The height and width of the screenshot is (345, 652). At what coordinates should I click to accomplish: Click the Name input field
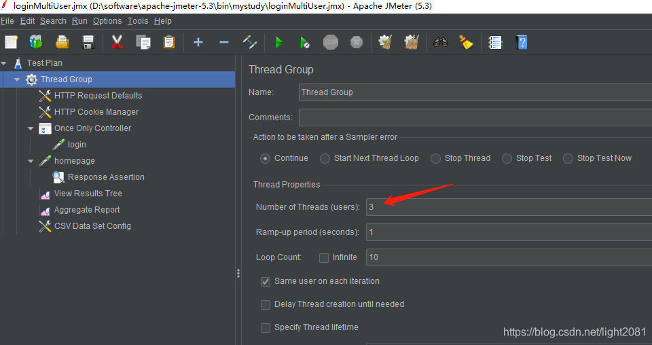475,92
